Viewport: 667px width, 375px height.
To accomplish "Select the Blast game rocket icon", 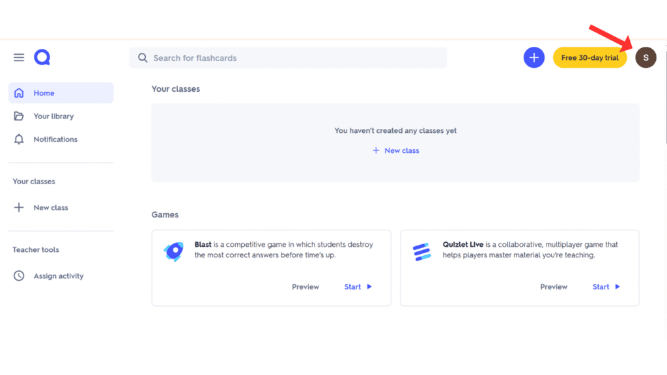I will click(174, 252).
